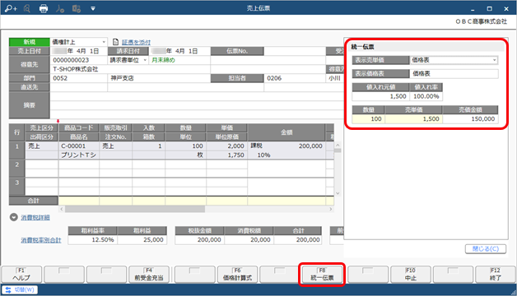Click the 担当者 code field 0206
Viewport: 517px width, 296px height.
tap(295, 78)
